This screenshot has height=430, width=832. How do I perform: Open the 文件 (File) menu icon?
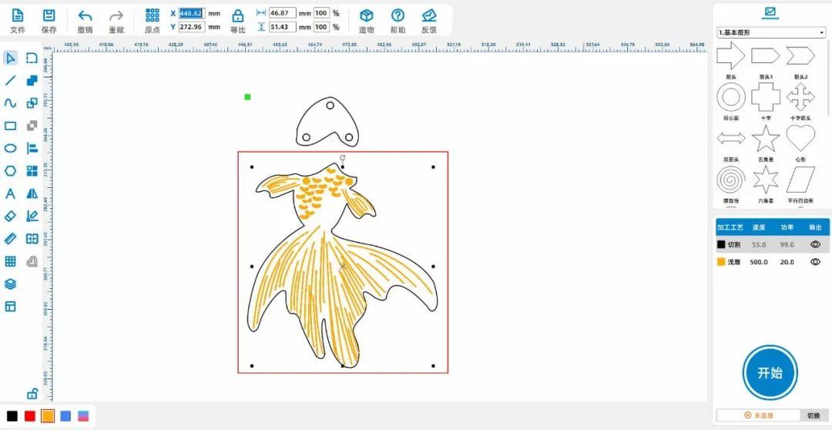click(x=17, y=15)
